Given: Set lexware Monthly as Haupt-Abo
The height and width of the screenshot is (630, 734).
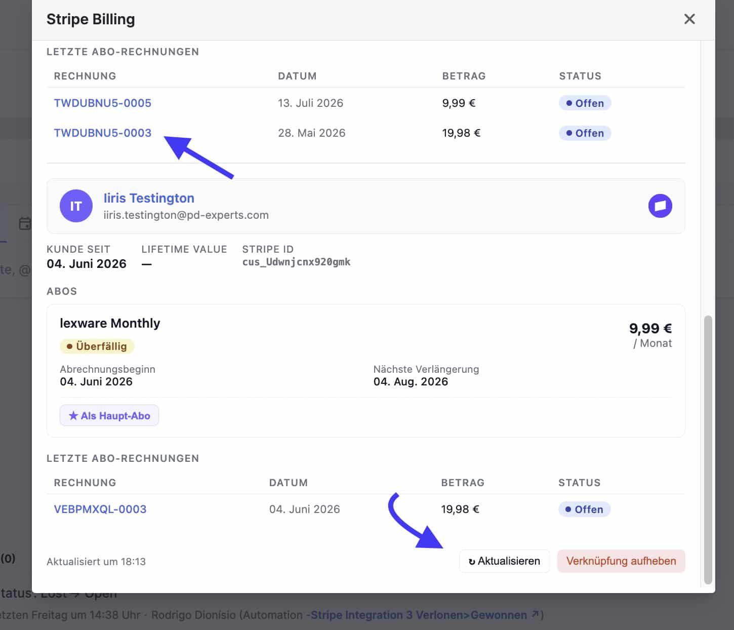Looking at the screenshot, I should click(109, 416).
